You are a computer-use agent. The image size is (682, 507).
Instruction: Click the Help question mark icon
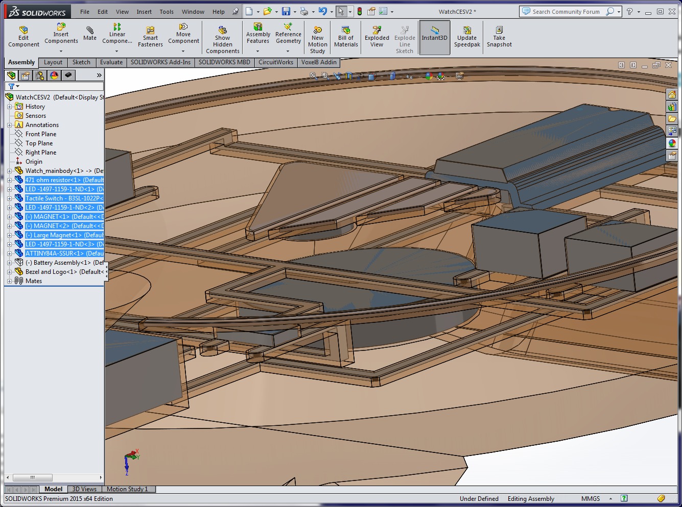pos(629,11)
